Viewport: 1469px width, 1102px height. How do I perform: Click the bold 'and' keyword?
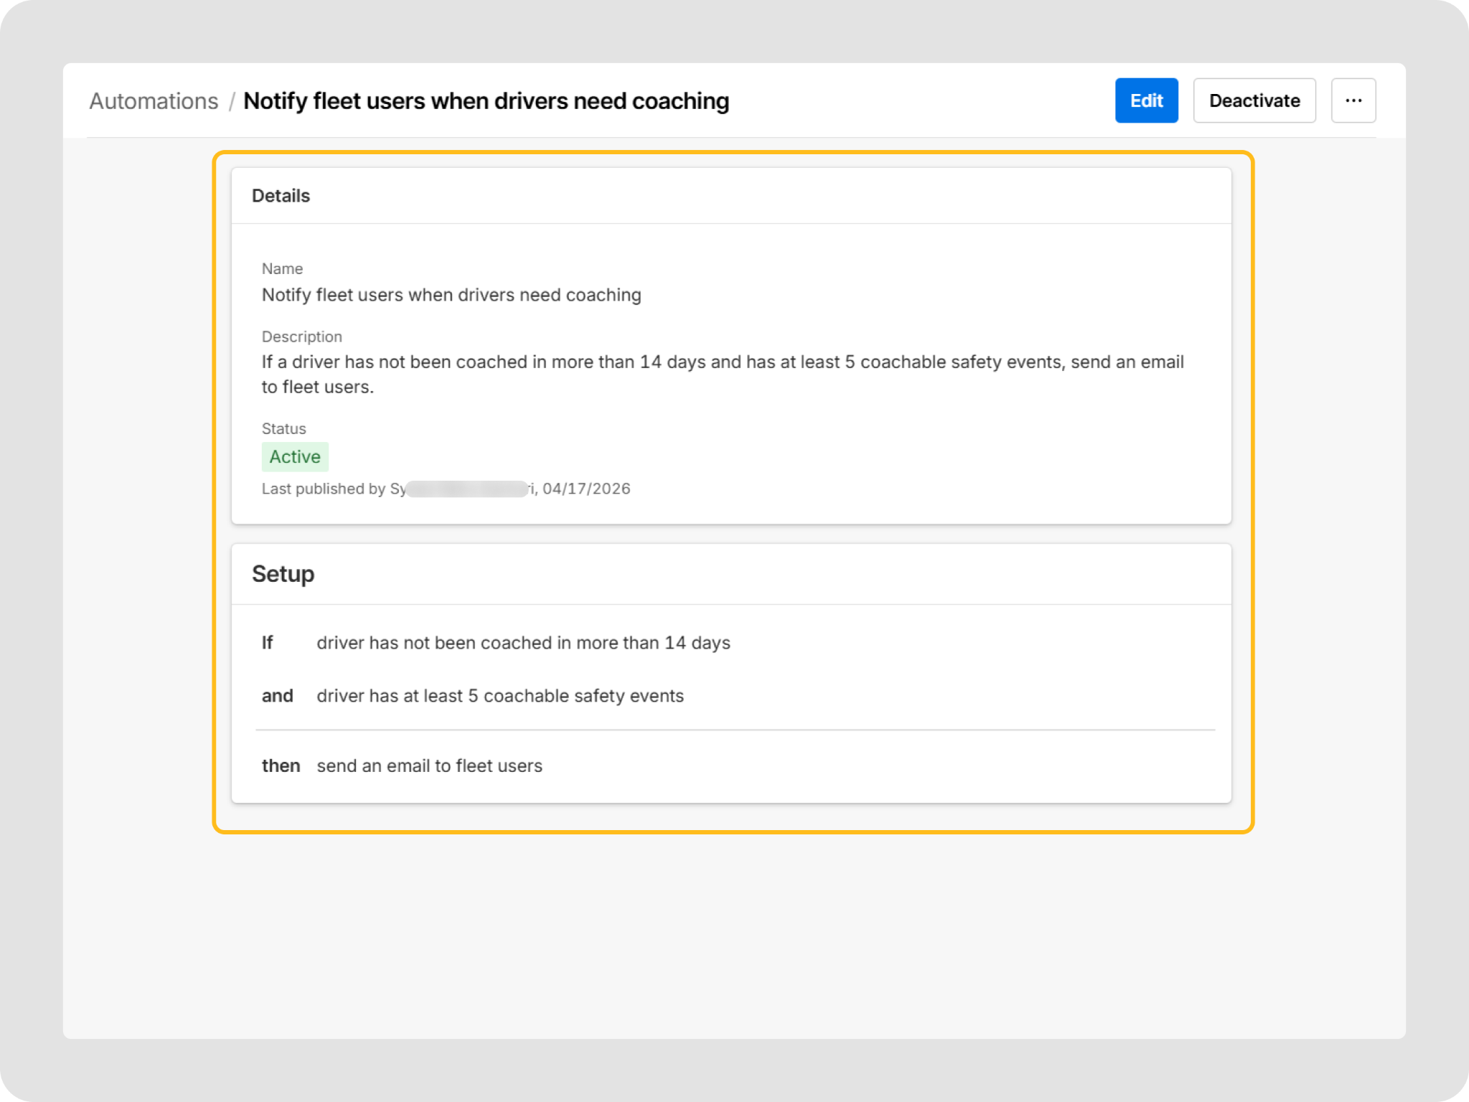pos(277,696)
